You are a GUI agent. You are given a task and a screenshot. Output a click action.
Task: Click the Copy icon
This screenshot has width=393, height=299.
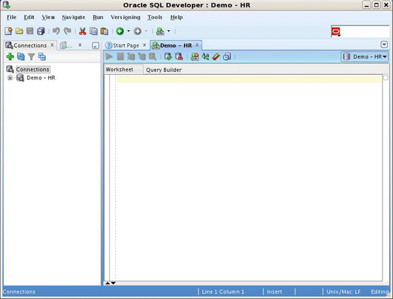click(x=94, y=31)
